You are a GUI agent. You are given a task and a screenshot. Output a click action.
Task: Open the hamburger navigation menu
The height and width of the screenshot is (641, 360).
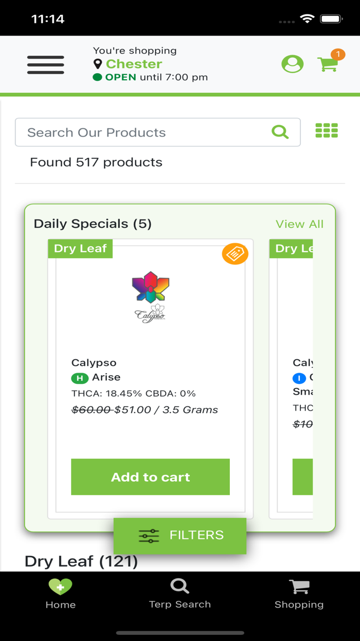[x=46, y=65]
